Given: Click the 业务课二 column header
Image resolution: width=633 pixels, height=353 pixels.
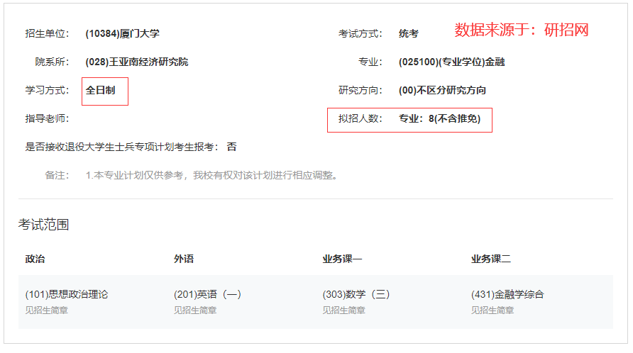Looking at the screenshot, I should pyautogui.click(x=491, y=259).
